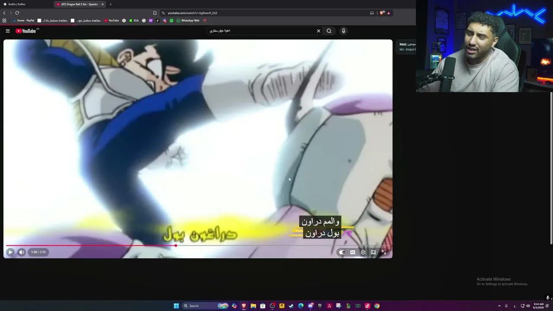Close the Dragon Ball Z Kai tab
The width and height of the screenshot is (553, 311).
102,4
